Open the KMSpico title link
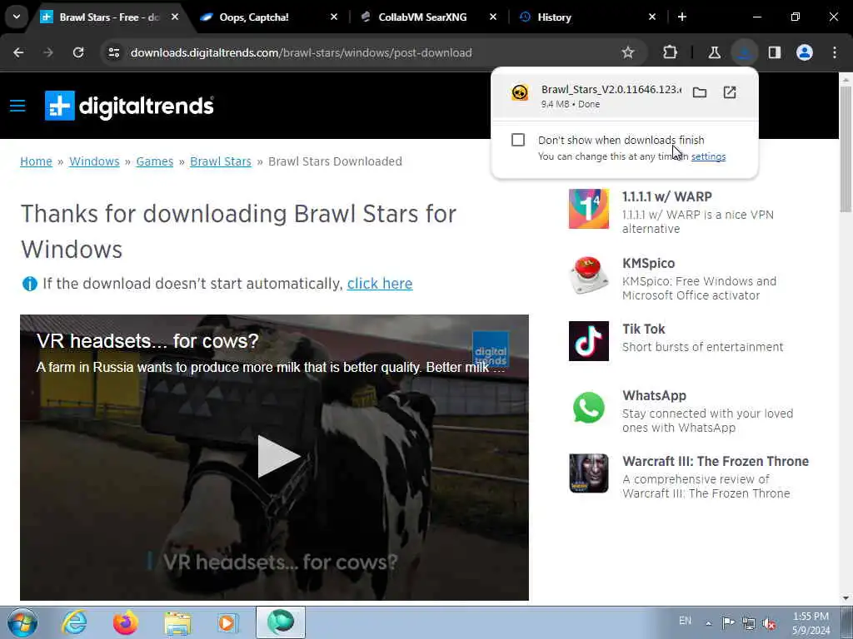This screenshot has width=853, height=639. coord(648,263)
